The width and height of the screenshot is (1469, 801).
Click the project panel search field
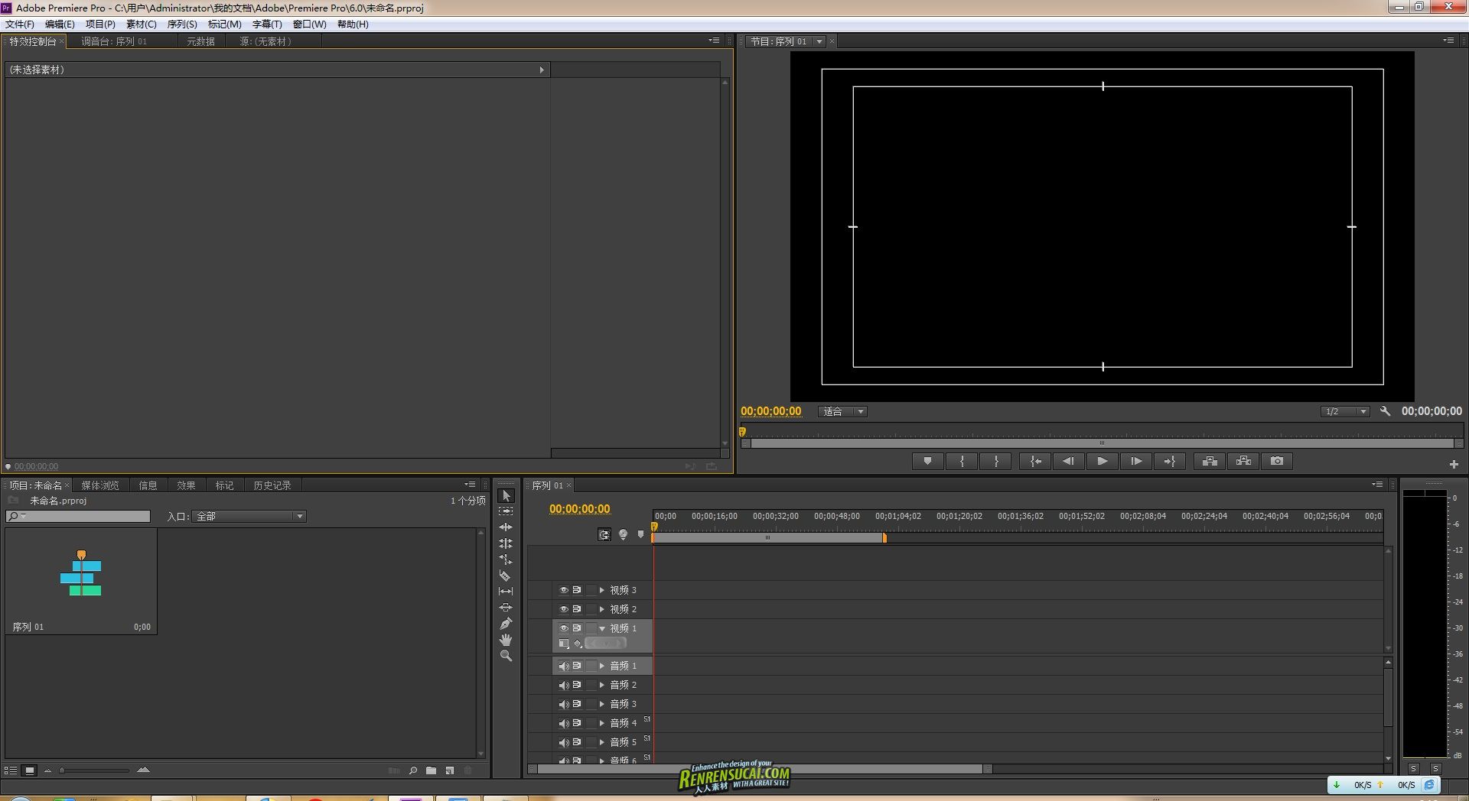click(78, 517)
